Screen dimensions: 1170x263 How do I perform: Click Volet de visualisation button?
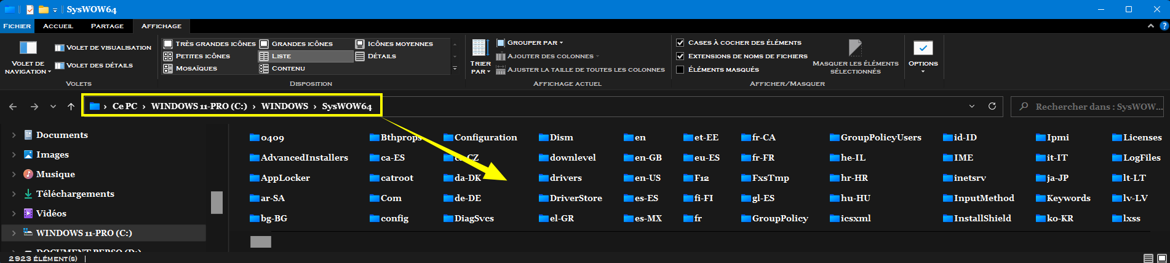click(103, 47)
